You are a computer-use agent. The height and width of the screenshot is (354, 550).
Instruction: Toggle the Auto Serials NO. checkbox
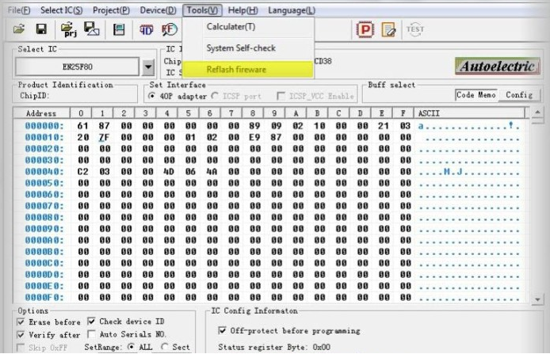[92, 334]
